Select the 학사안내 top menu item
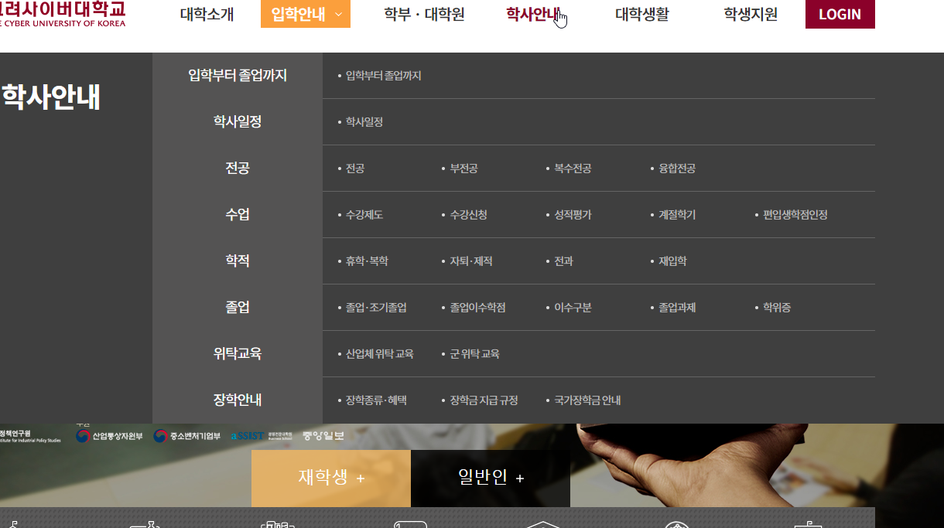Viewport: 944px width, 528px height. pos(533,14)
